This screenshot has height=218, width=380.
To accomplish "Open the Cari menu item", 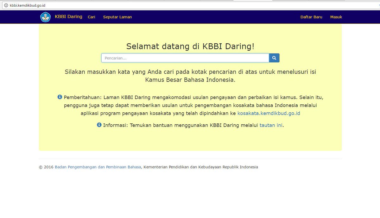I will (92, 17).
